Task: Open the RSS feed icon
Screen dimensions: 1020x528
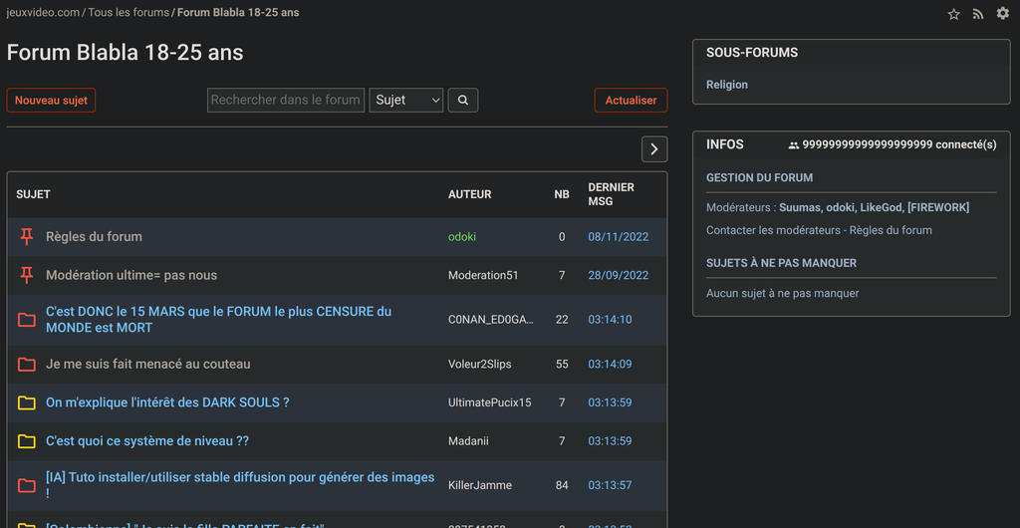Action: 978,14
